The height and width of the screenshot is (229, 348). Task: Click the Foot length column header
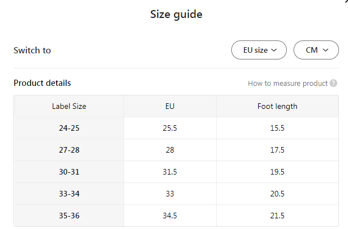pos(277,106)
